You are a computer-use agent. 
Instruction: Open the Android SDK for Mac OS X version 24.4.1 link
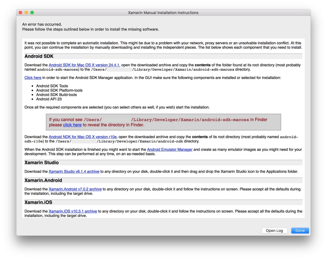[x=84, y=65]
